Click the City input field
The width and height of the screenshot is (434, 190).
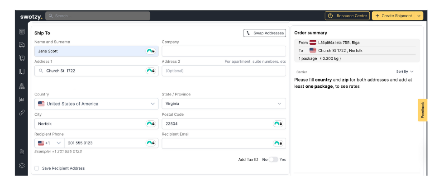96,123
